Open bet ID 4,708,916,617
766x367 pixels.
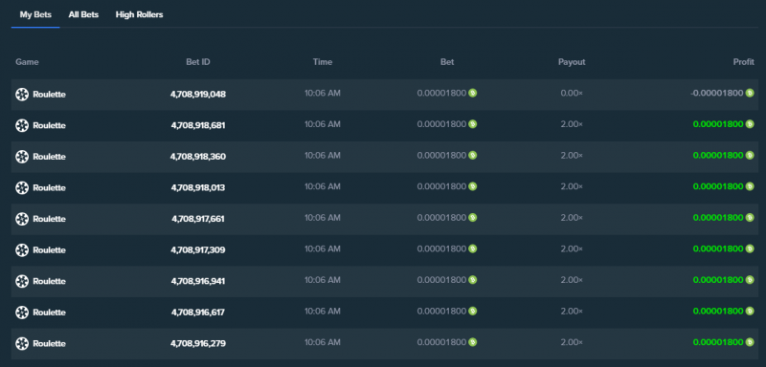[198, 313]
